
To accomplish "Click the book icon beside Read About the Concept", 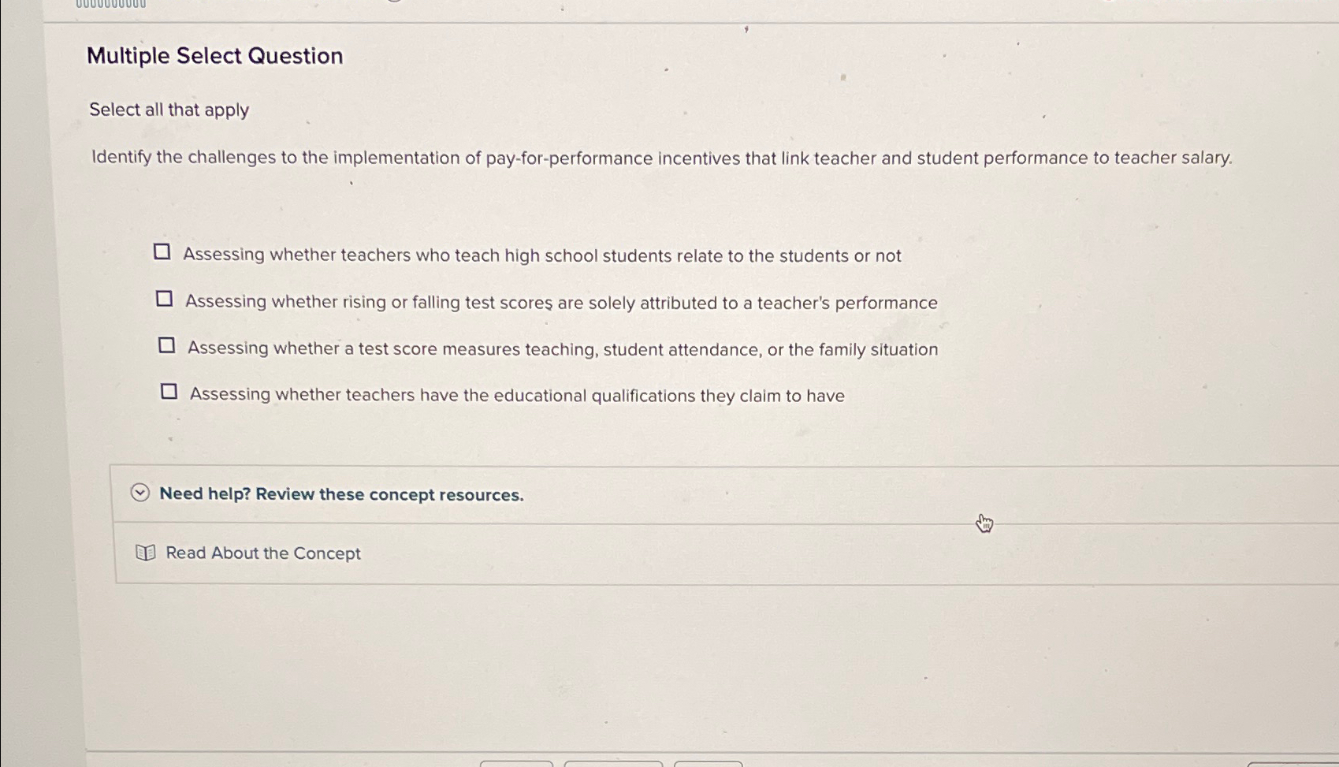I will tap(146, 553).
